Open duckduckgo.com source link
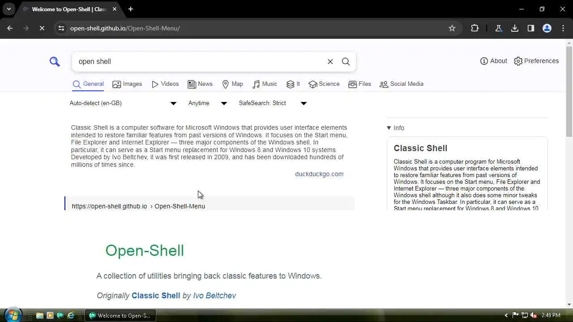 [319, 174]
